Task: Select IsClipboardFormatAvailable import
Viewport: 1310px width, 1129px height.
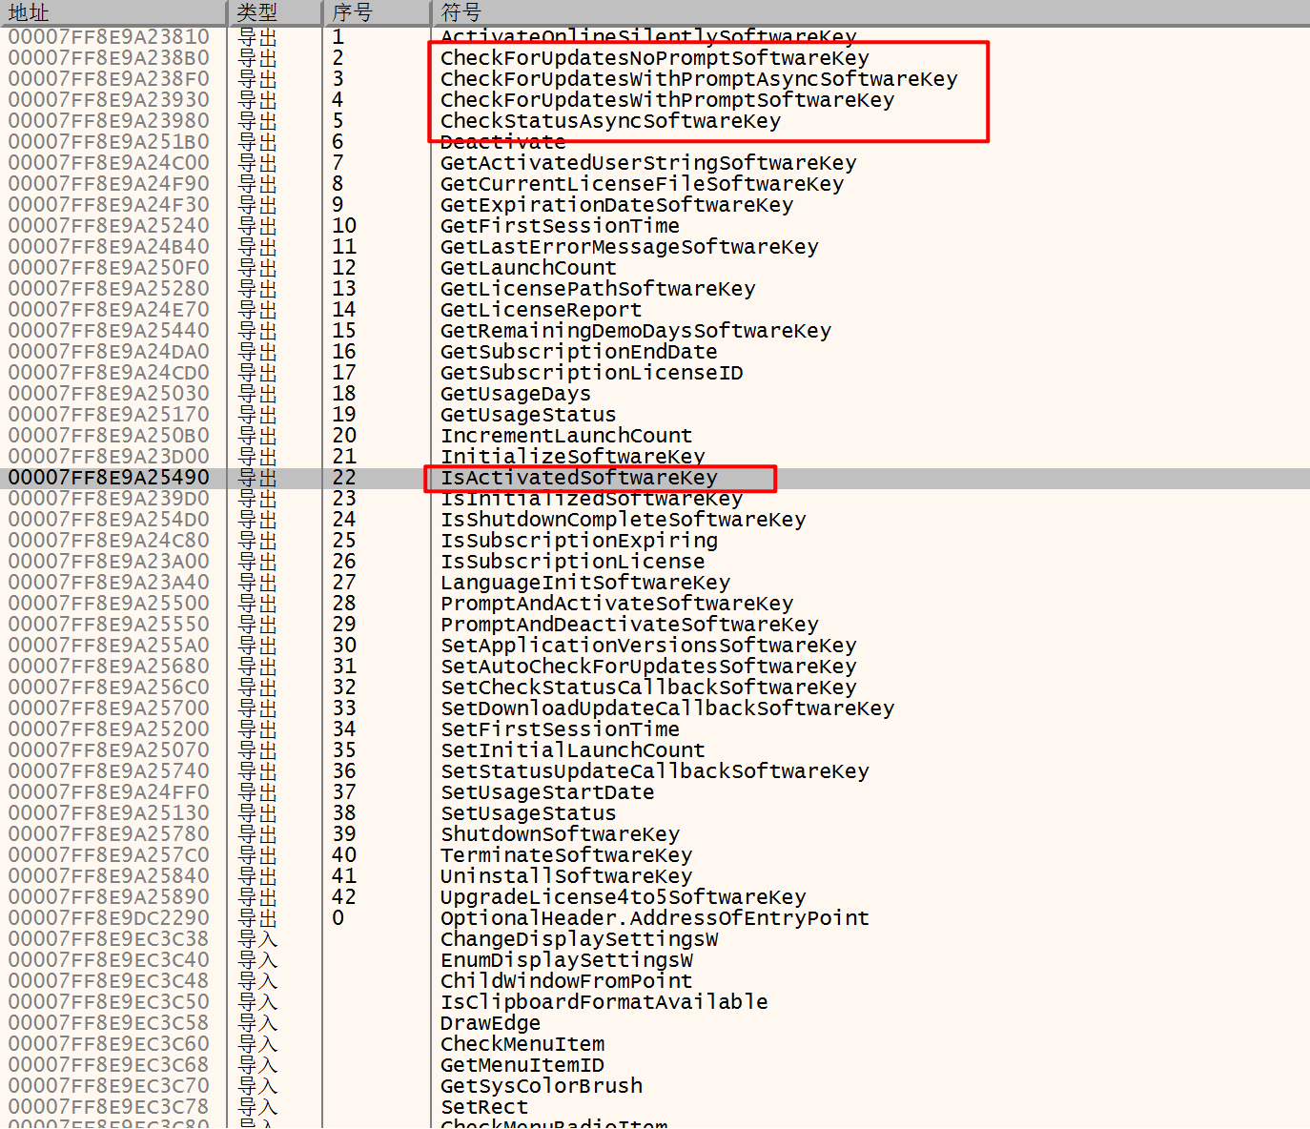Action: [604, 1002]
